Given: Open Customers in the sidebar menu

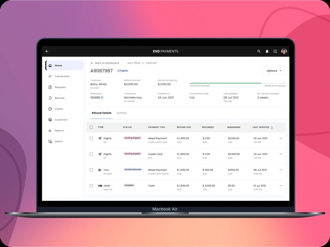Looking at the screenshot, I should click(64, 120).
